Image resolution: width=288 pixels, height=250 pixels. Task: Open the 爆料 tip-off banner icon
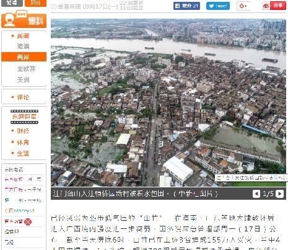24,19
